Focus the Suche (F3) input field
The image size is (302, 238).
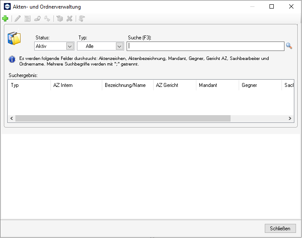(x=205, y=46)
